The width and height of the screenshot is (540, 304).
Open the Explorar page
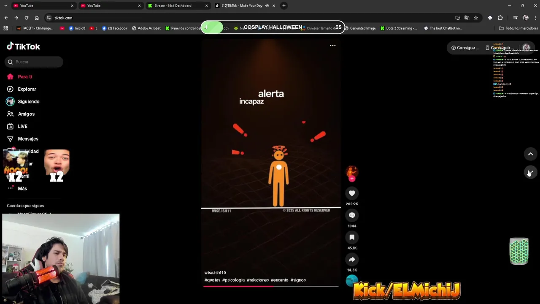(x=27, y=89)
